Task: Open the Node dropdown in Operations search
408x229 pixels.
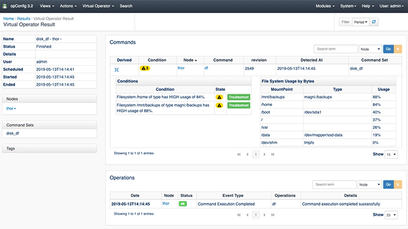Action: 370,185
